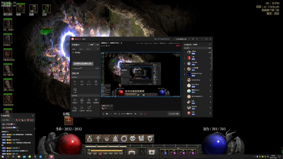
Task: Select NY-NECII party member portrait
Action: click(x=8, y=68)
